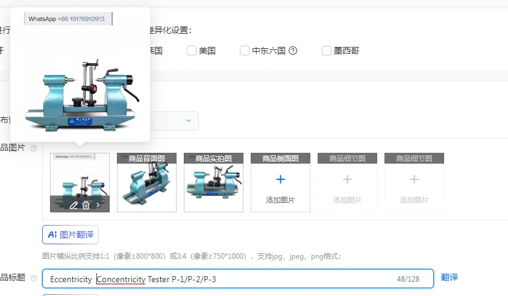
Task: Click the product title input field
Action: [x=238, y=279]
